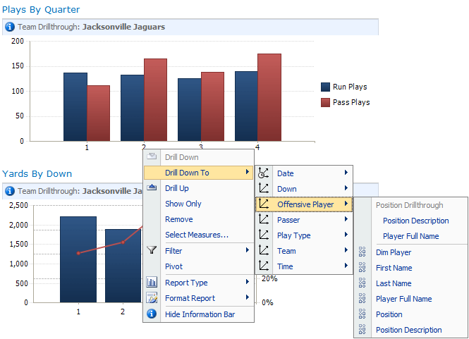Click the Report Type chart icon
The width and height of the screenshot is (469, 339).
[x=152, y=283]
